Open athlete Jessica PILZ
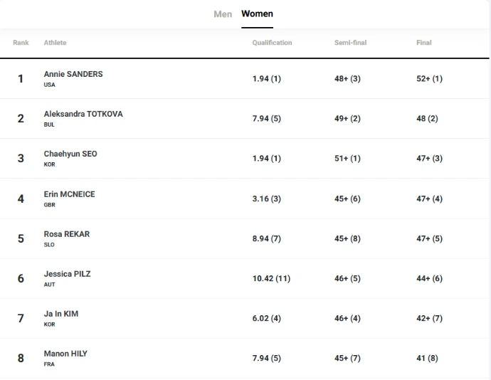 pos(67,274)
